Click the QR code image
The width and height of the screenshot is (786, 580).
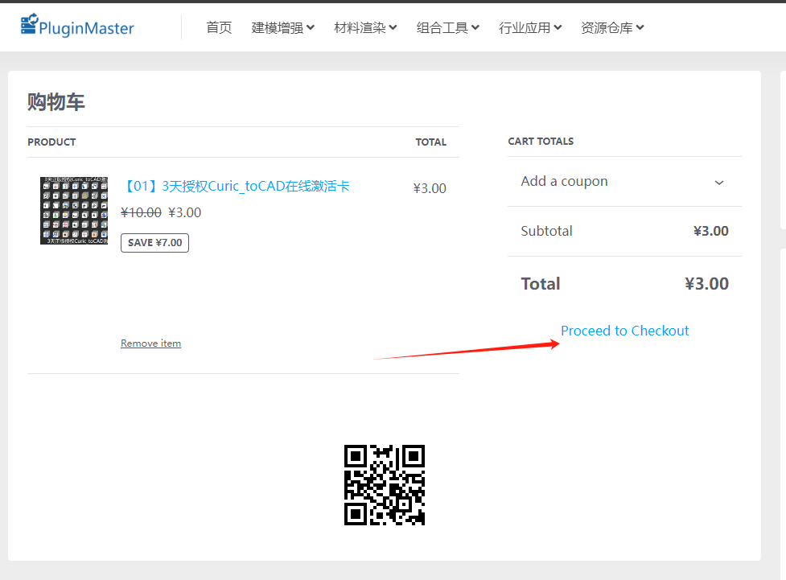385,485
